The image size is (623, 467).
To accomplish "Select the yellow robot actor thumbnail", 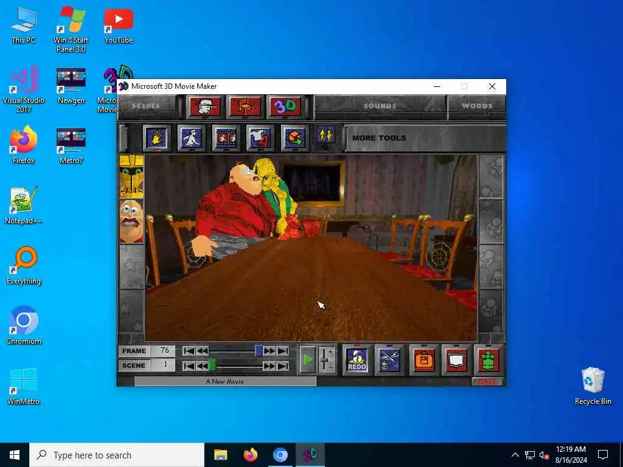I will 131,176.
